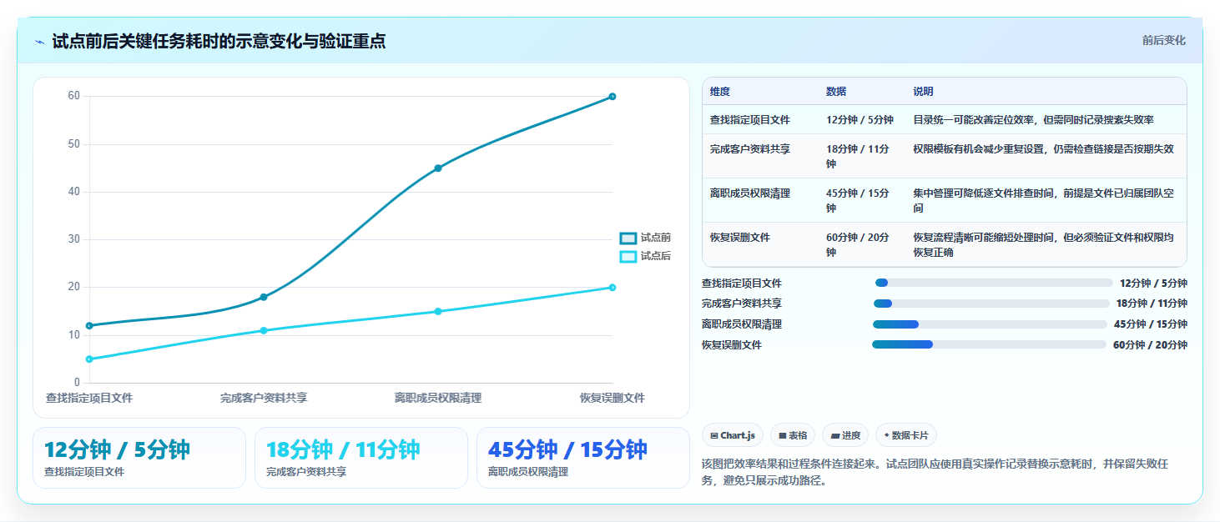Click the progress bar for 查找指定项目文件
Image resolution: width=1220 pixels, height=522 pixels.
(994, 284)
